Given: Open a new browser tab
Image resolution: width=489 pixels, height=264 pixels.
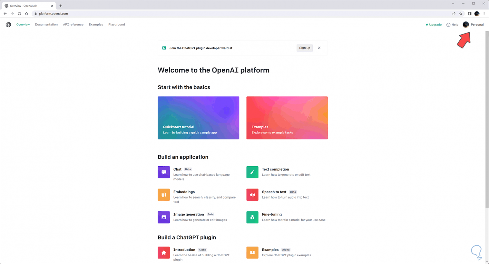Looking at the screenshot, I should (x=61, y=6).
